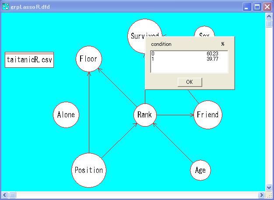The width and height of the screenshot is (274, 200).
Task: Click the grpLassoR.dfd title bar application icon
Action: [x=5, y=7]
